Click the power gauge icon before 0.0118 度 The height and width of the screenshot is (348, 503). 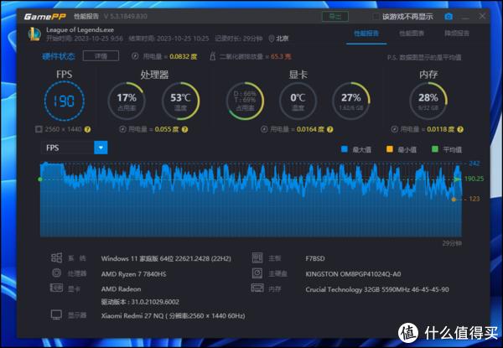point(394,129)
